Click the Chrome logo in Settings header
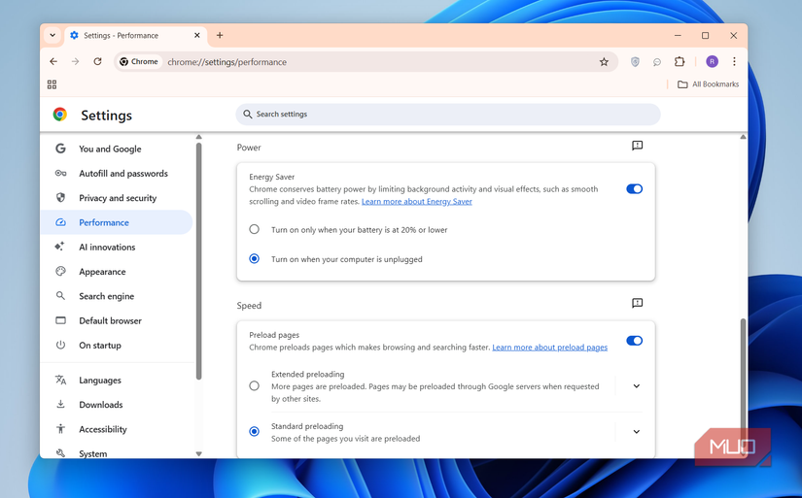Viewport: 802px width, 498px height. click(x=60, y=115)
